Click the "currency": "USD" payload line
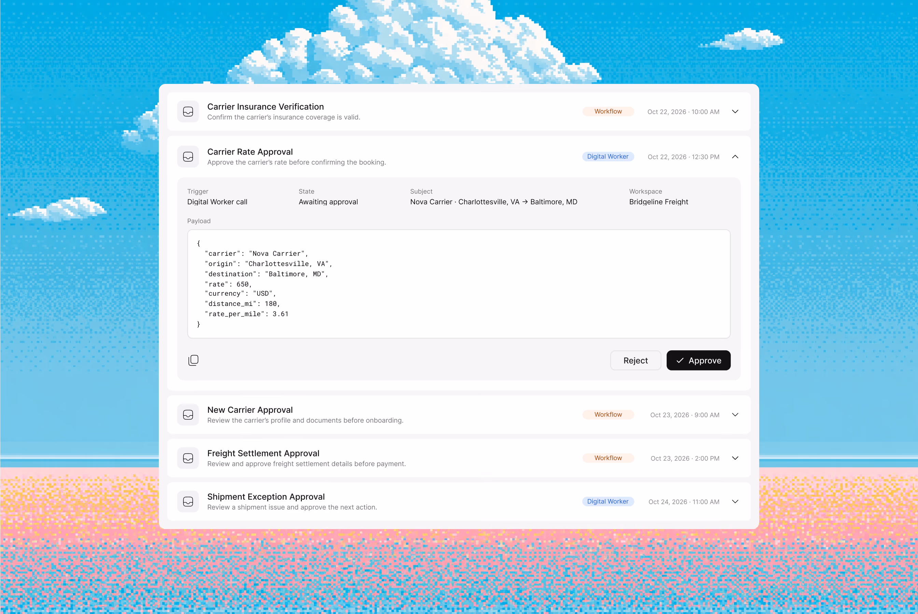918x614 pixels. coord(240,294)
